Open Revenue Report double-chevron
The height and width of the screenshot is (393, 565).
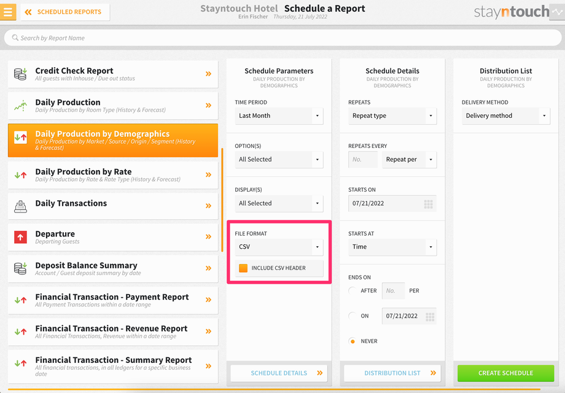(x=208, y=331)
